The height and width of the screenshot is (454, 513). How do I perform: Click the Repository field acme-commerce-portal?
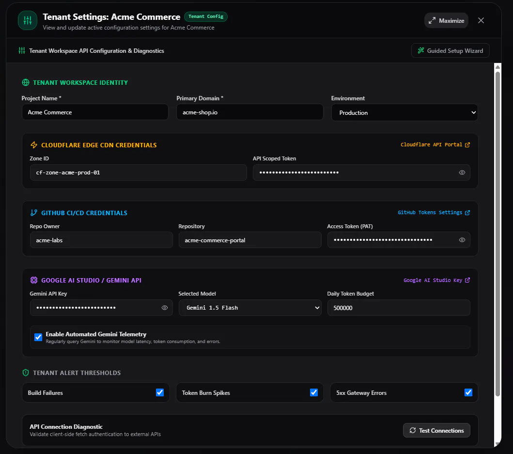coord(250,240)
